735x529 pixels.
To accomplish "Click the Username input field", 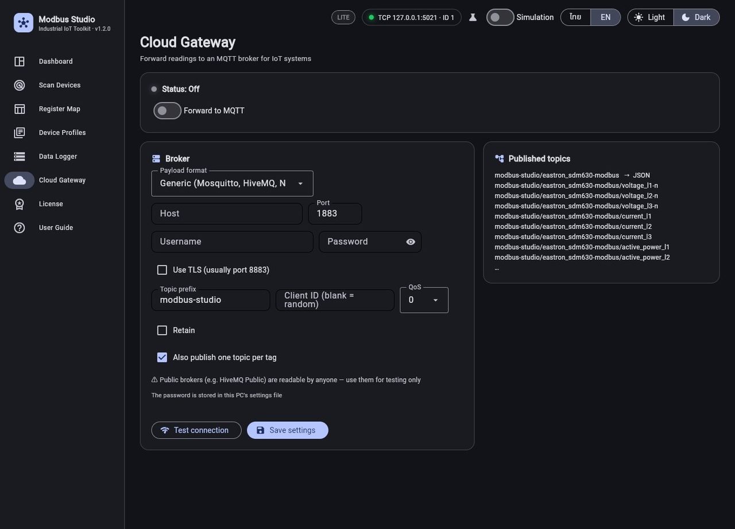I will click(x=233, y=242).
